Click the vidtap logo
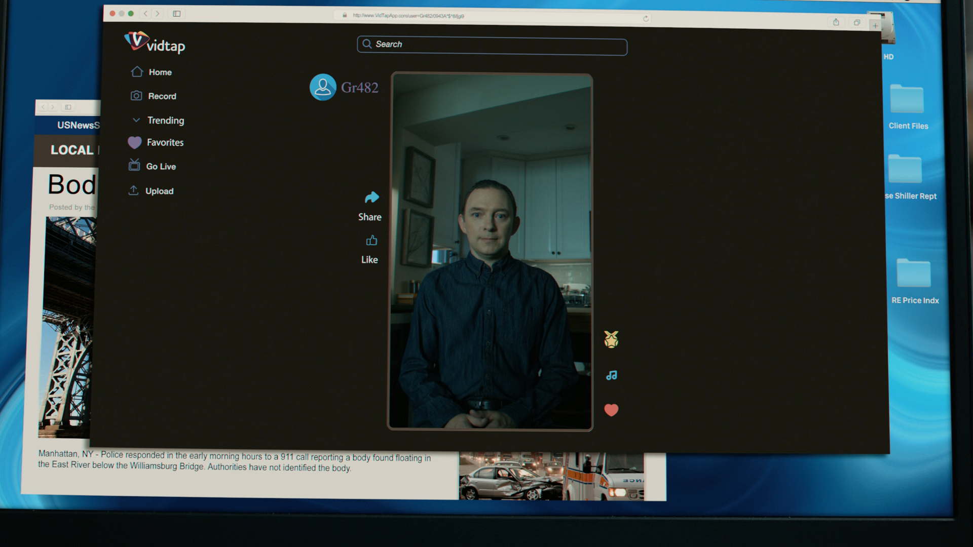 [x=155, y=43]
